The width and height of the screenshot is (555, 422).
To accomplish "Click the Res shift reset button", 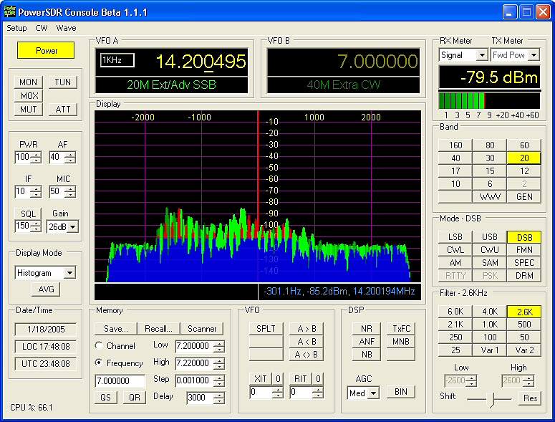I will 530,398.
